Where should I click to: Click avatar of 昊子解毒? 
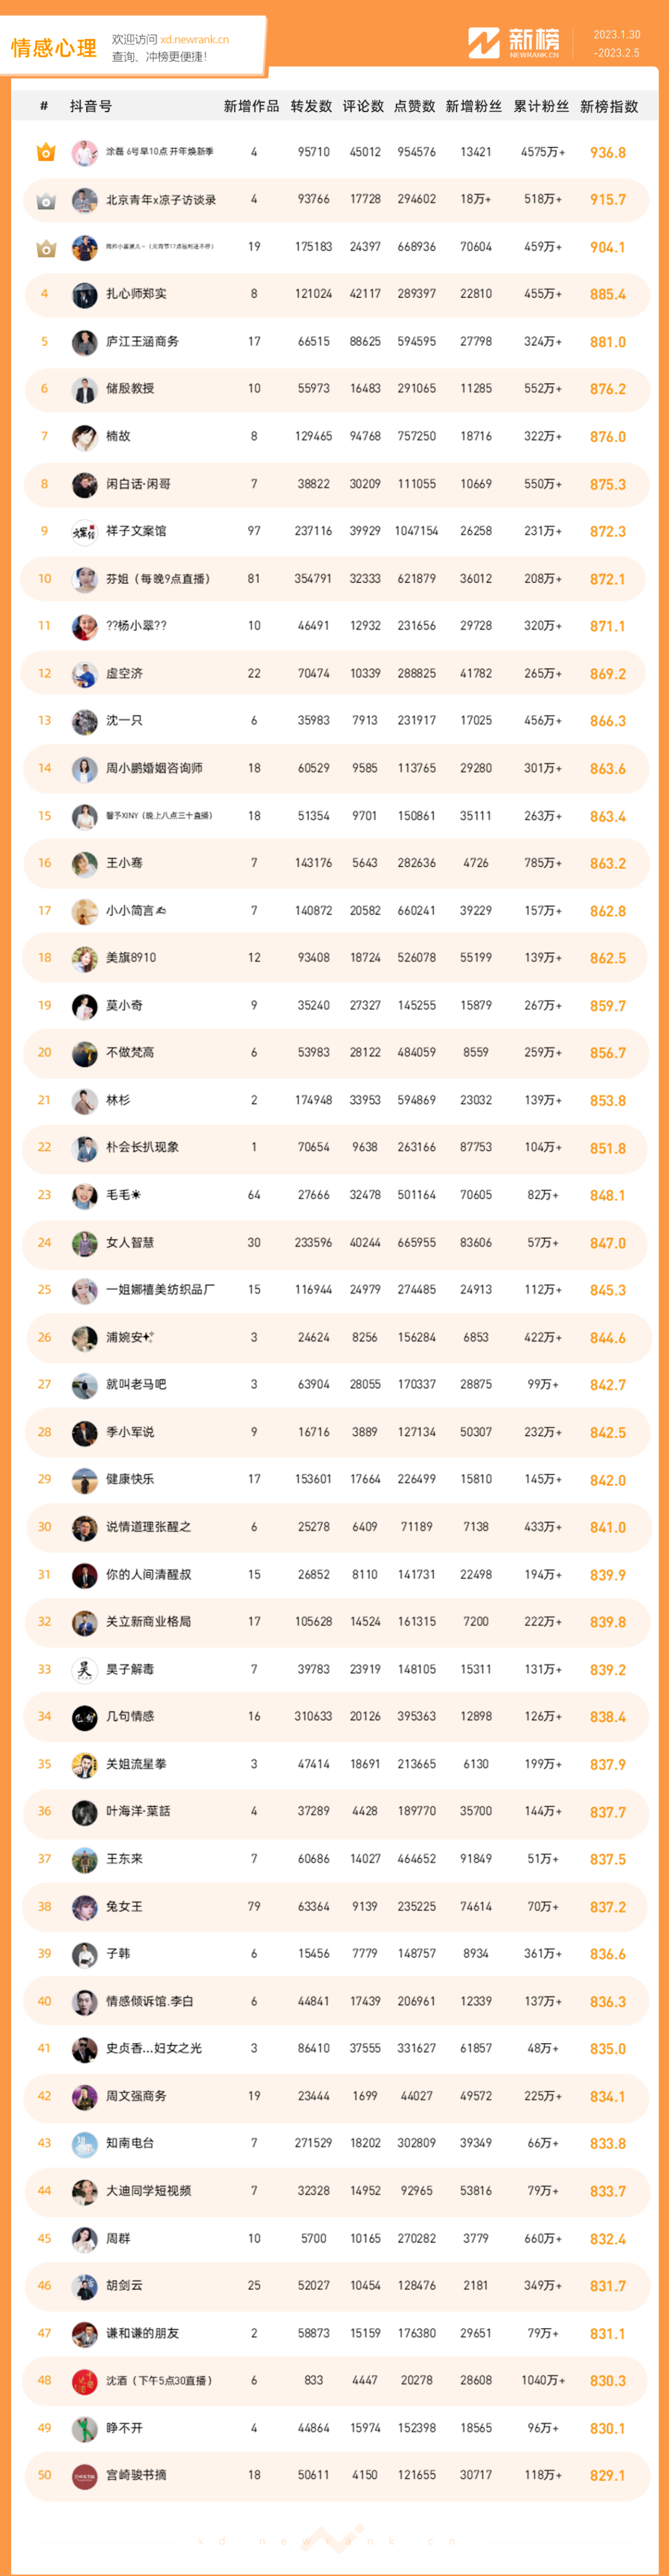click(84, 1669)
